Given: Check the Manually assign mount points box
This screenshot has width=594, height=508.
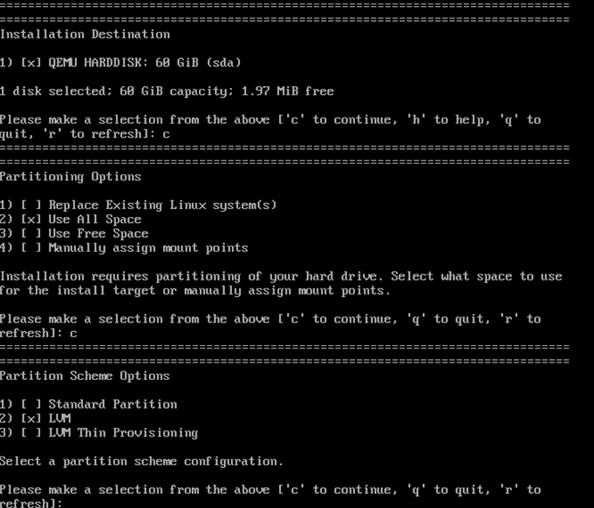Looking at the screenshot, I should (x=31, y=248).
